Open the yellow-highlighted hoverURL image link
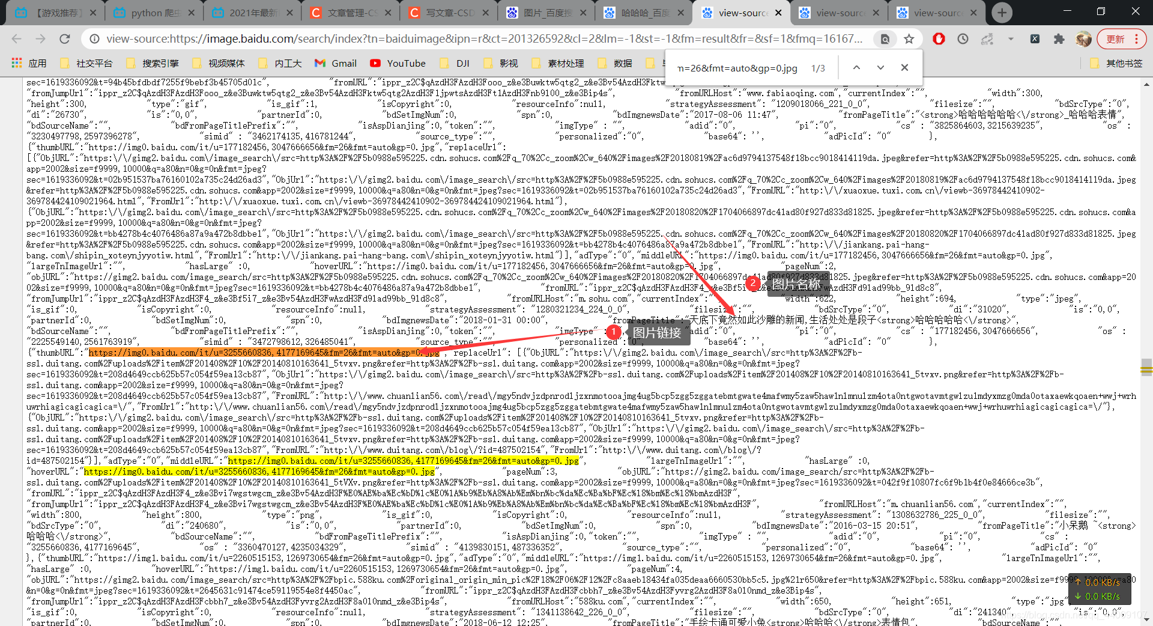The image size is (1153, 626). pyautogui.click(x=259, y=472)
